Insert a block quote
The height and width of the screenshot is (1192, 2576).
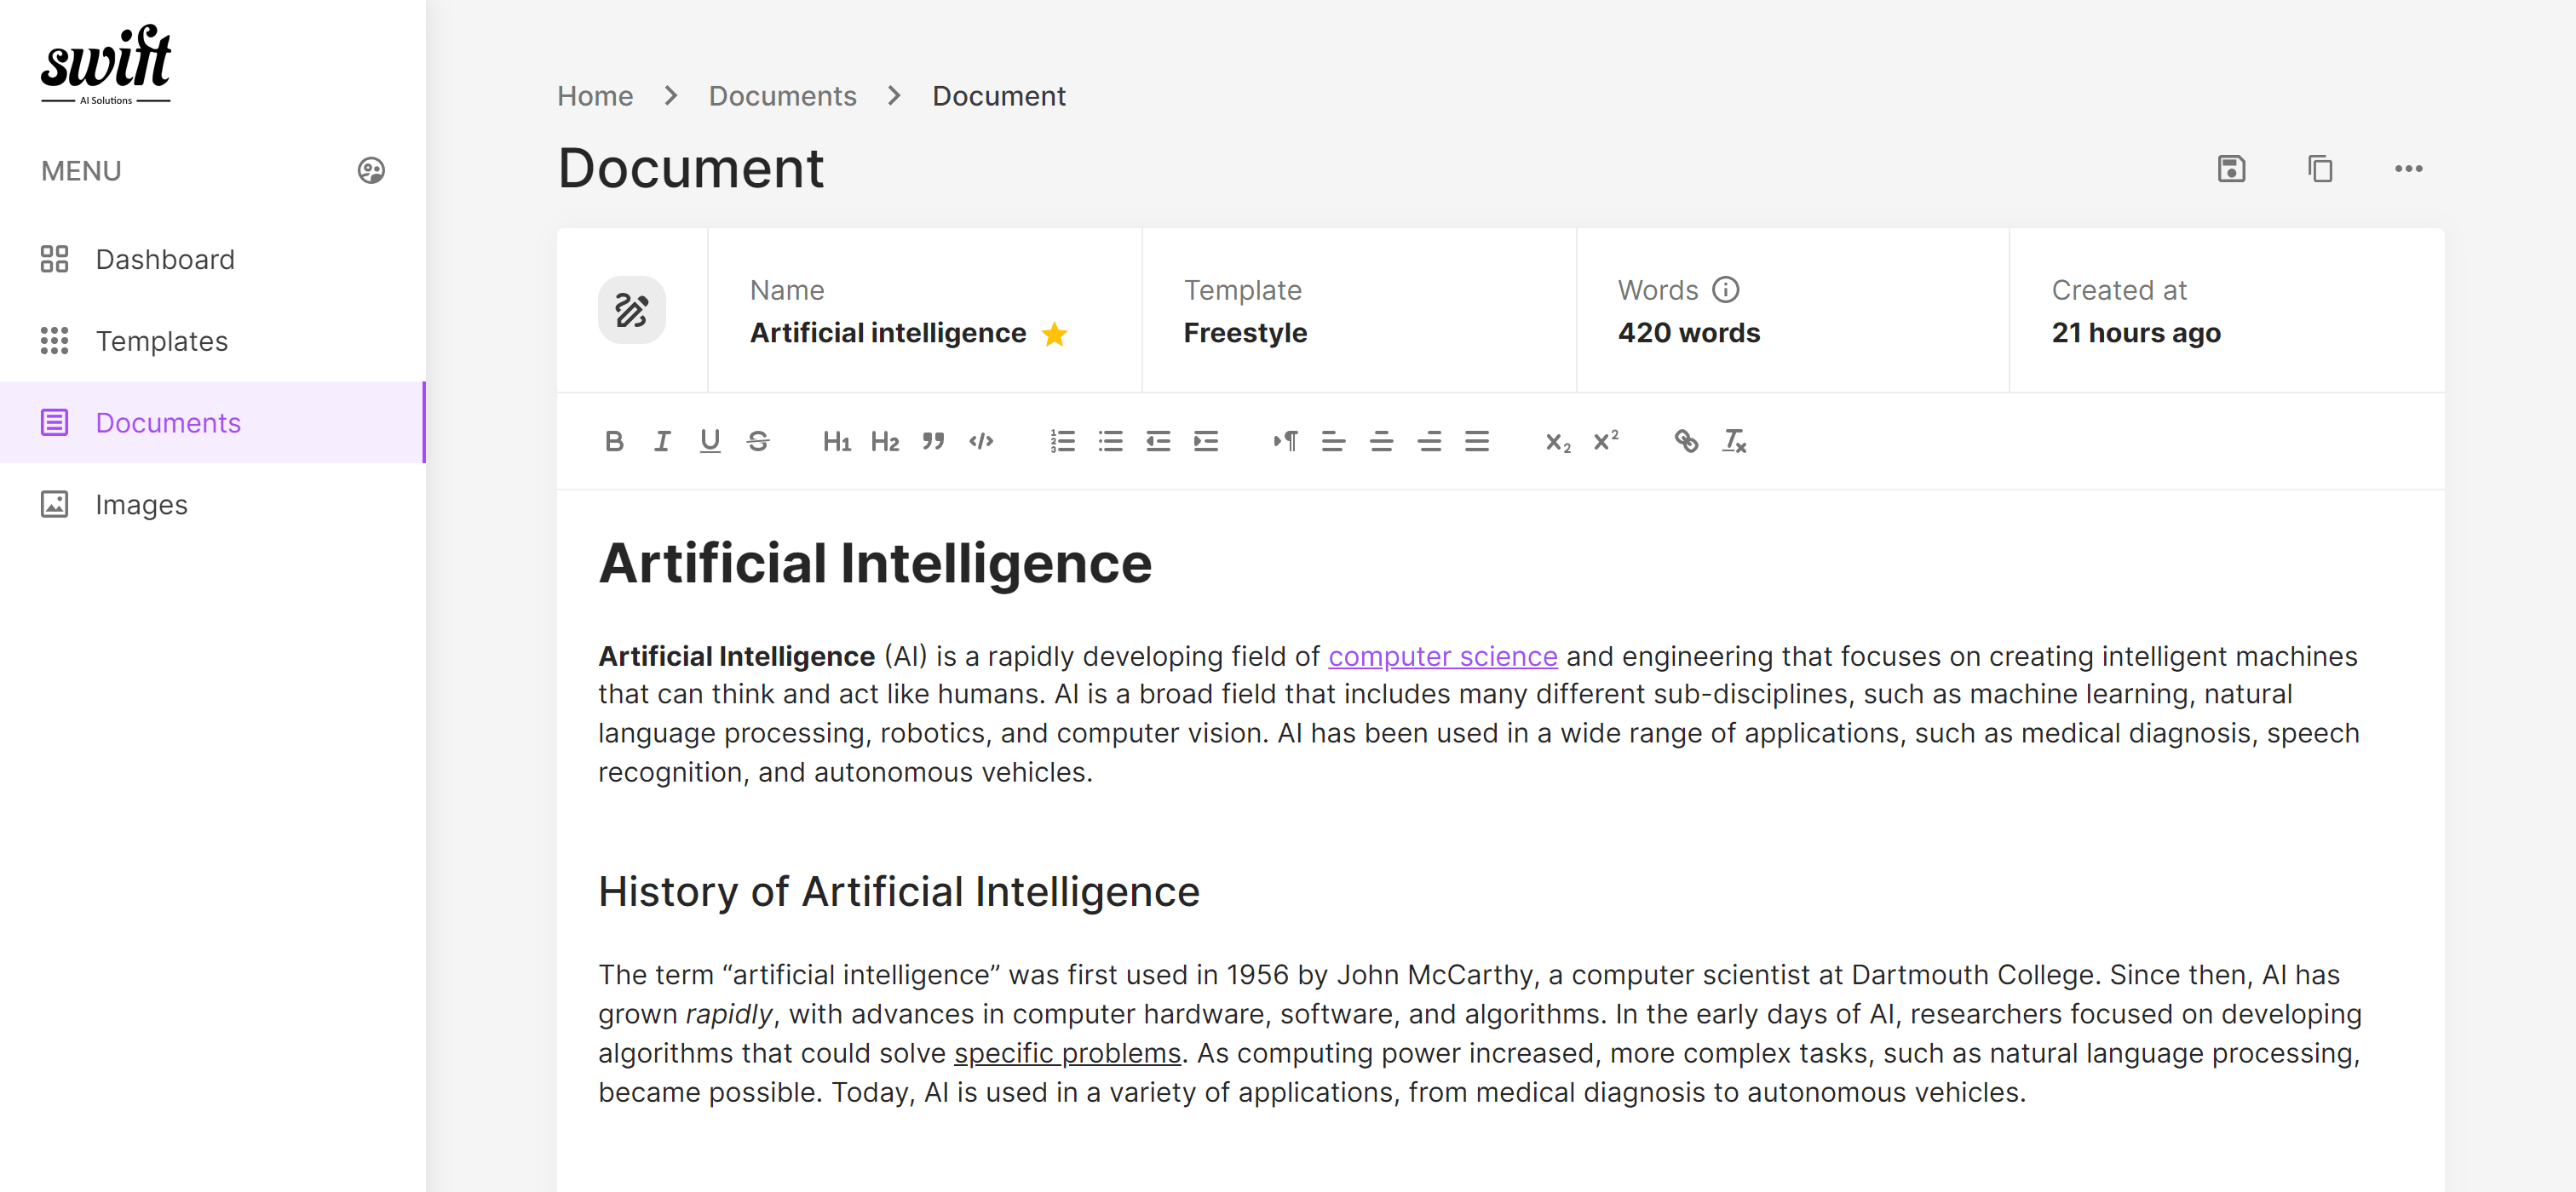(932, 440)
